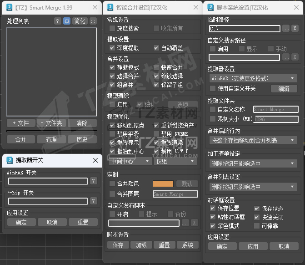305x265 pixels.
Task: Click 确定 in 提取器开关 window
Action: 21,222
